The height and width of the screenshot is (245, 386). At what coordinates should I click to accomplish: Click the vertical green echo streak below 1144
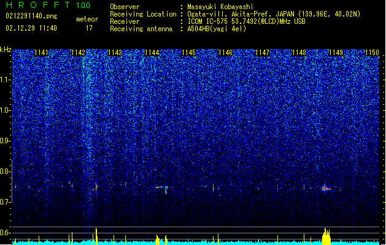coord(166,190)
